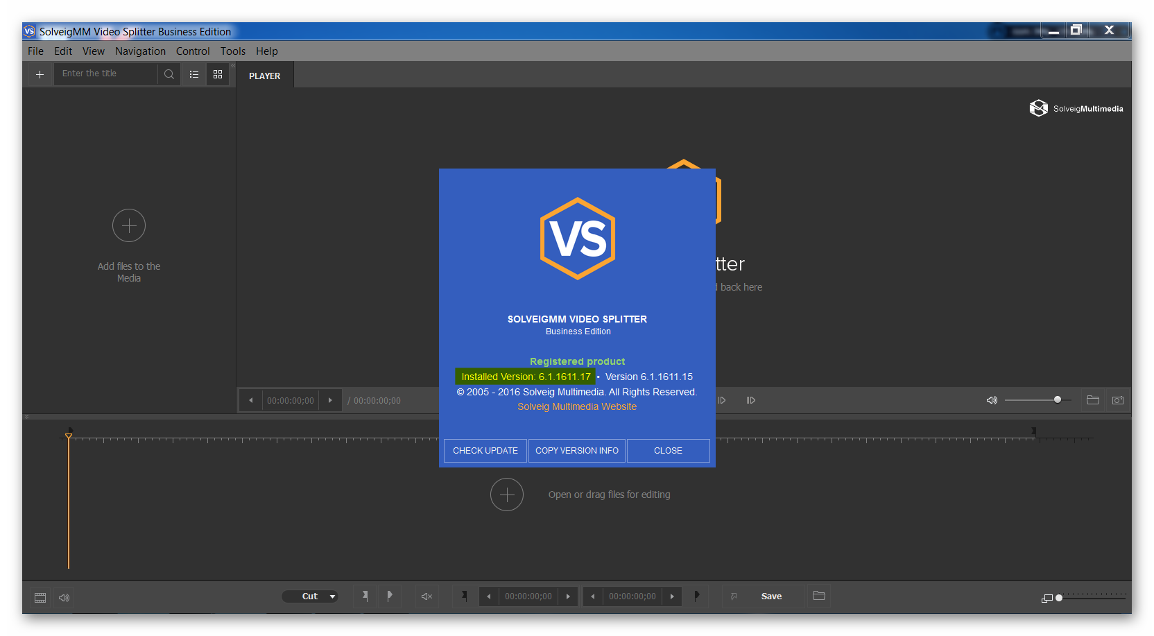Open the Solveig Multimedia Website link
This screenshot has width=1154, height=636.
[x=577, y=406]
